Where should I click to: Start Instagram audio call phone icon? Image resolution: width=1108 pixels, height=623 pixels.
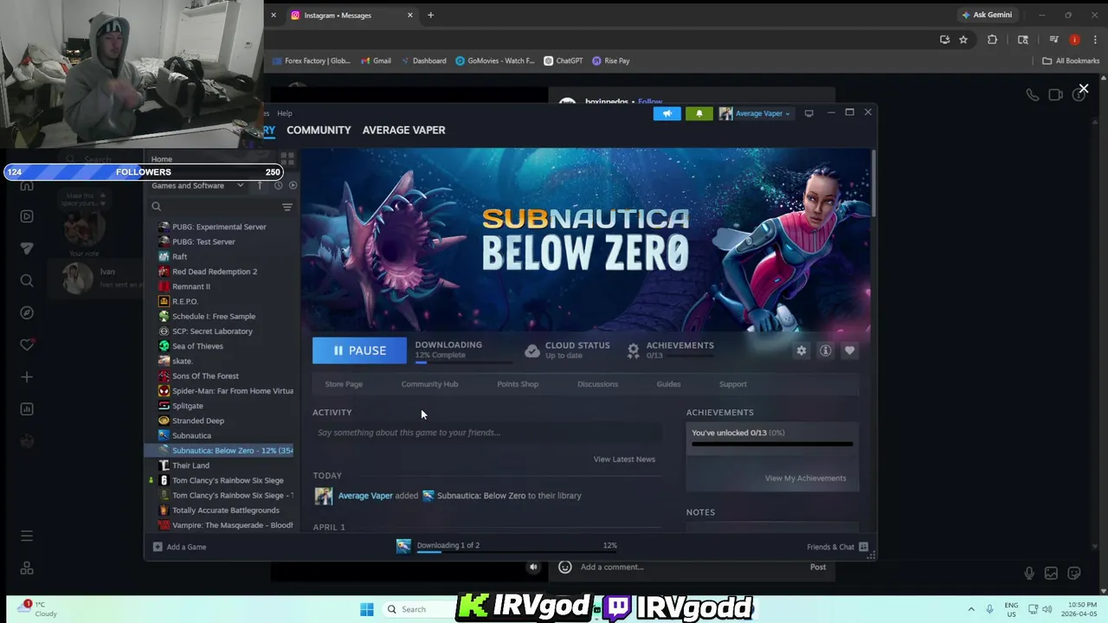click(x=1032, y=95)
